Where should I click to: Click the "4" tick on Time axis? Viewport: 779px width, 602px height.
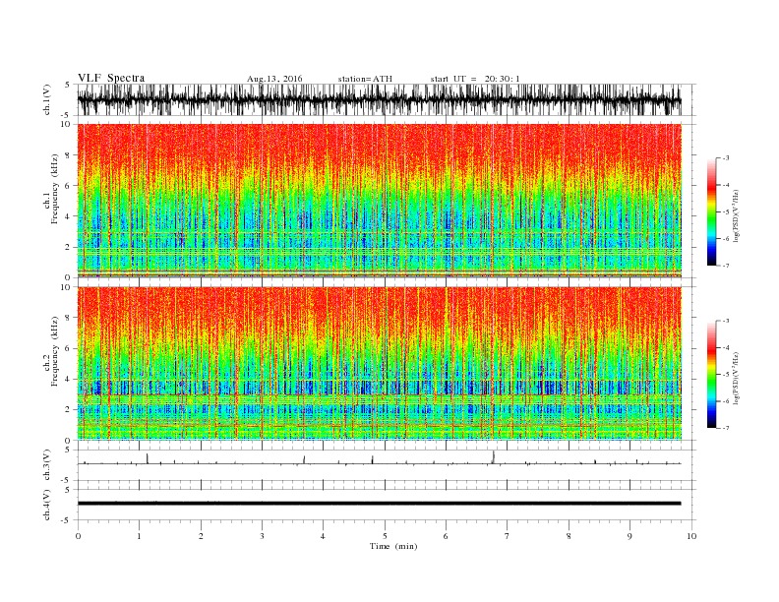(324, 536)
